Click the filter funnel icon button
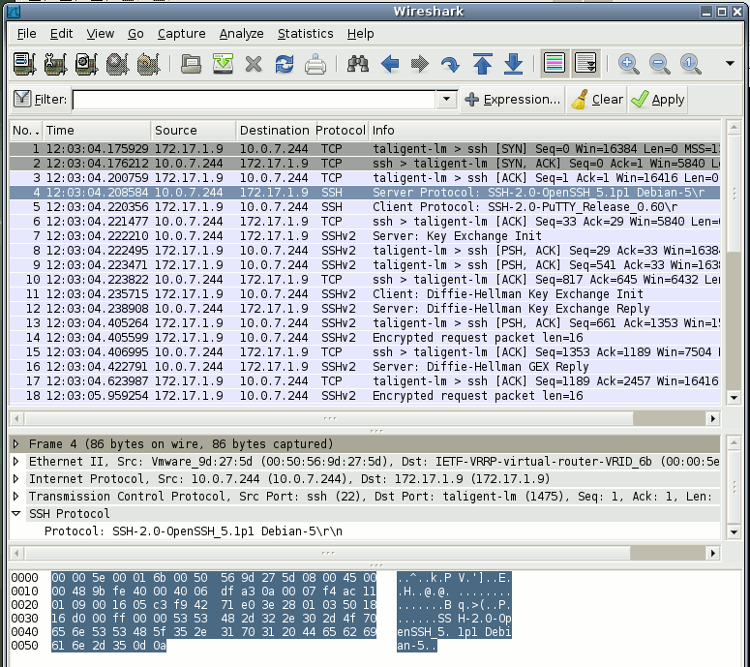 (x=41, y=100)
